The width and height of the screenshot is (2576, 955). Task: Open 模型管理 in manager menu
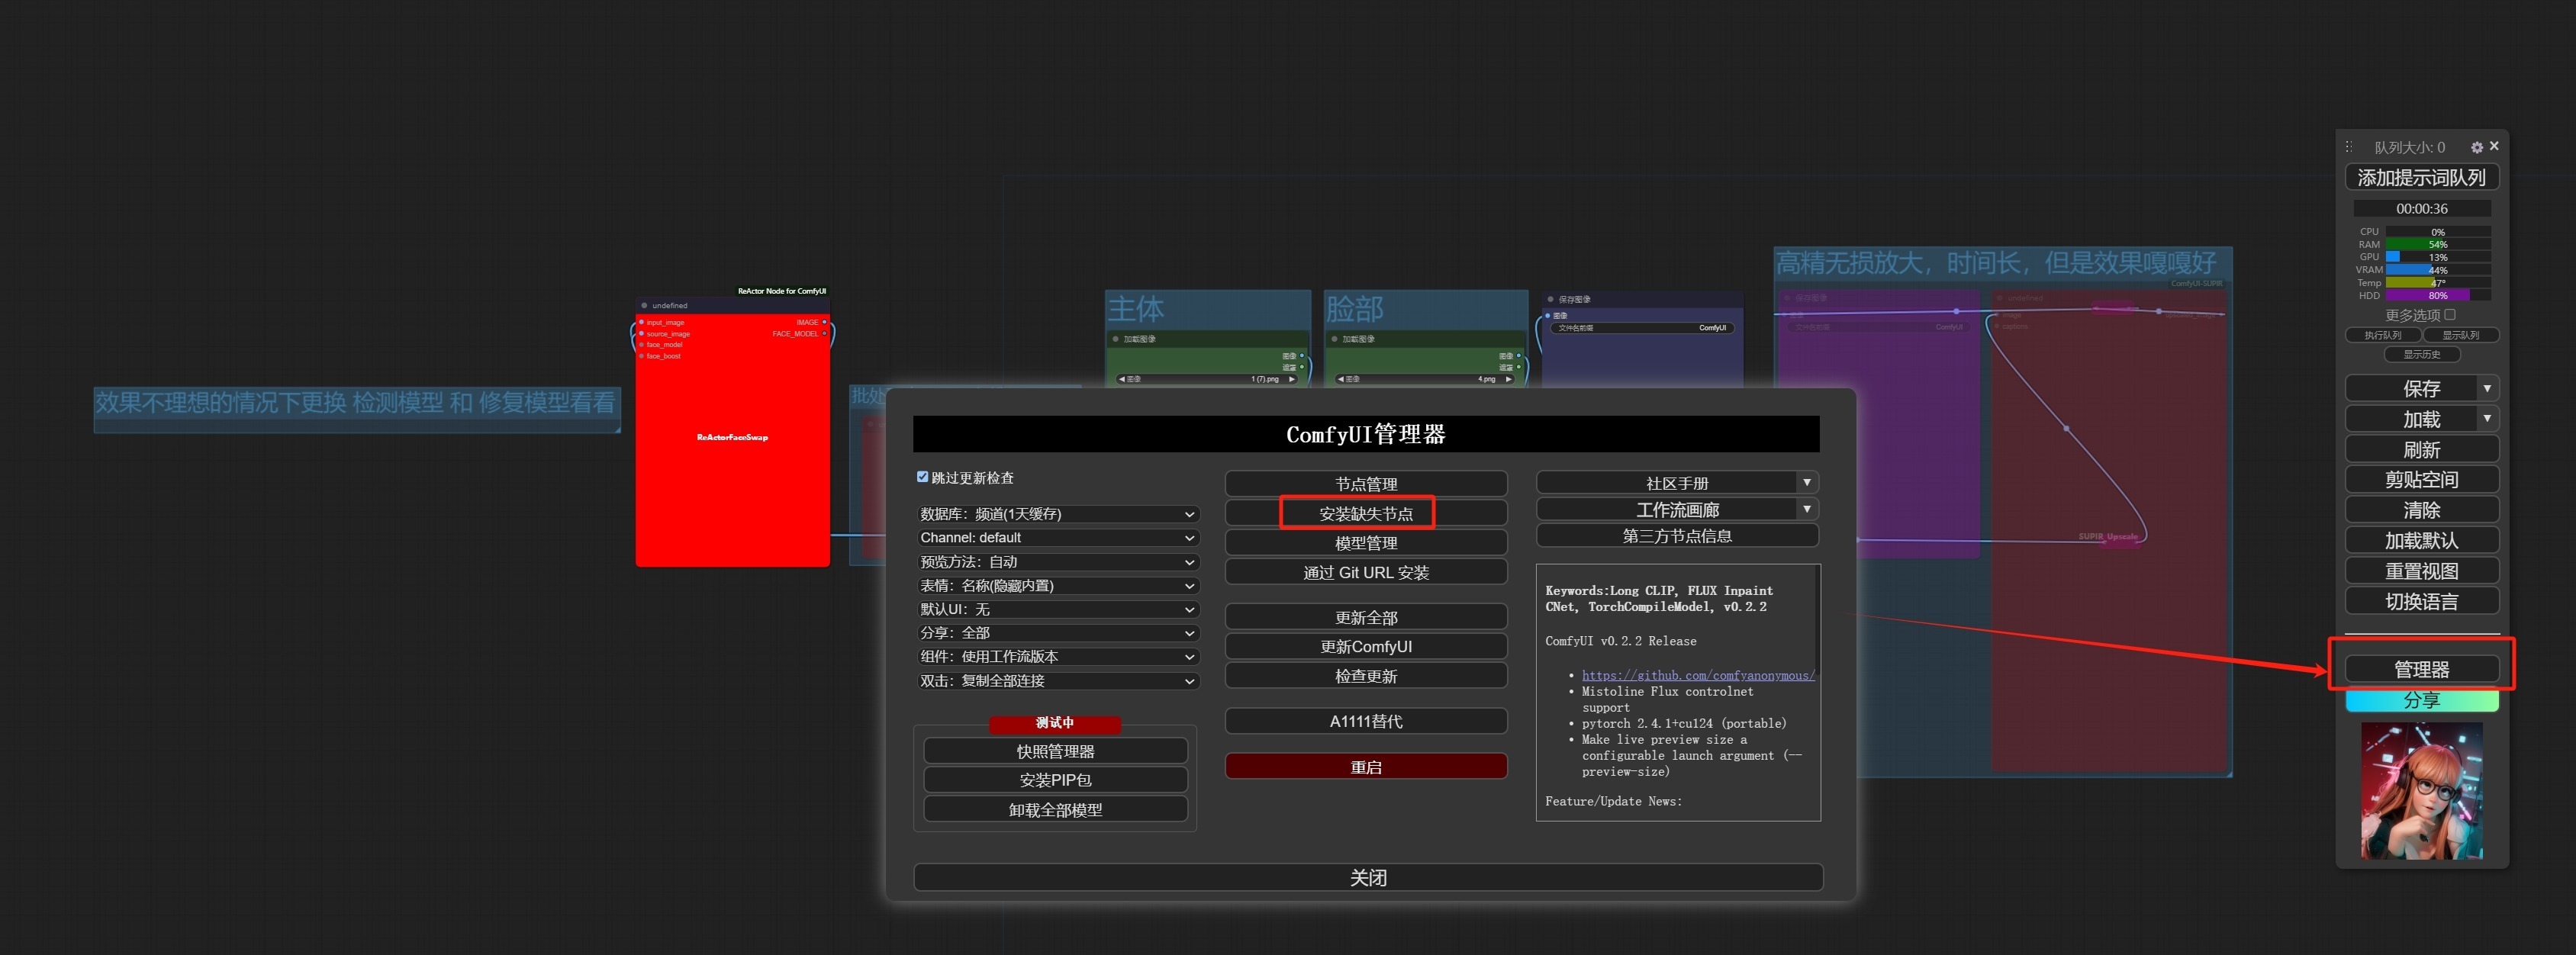[1365, 543]
